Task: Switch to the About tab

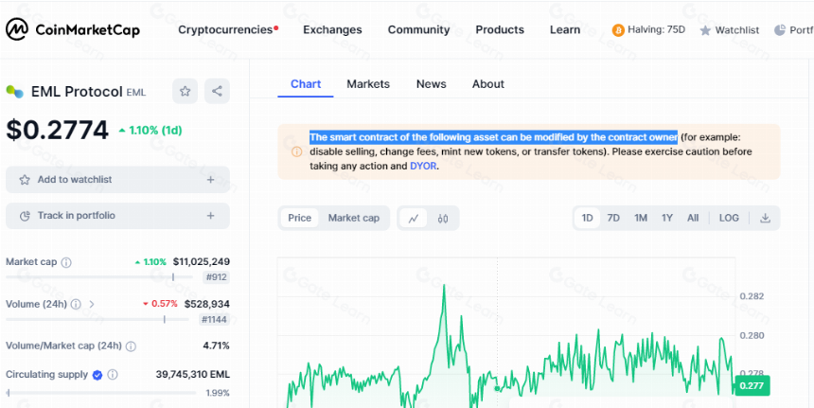Action: pyautogui.click(x=488, y=84)
